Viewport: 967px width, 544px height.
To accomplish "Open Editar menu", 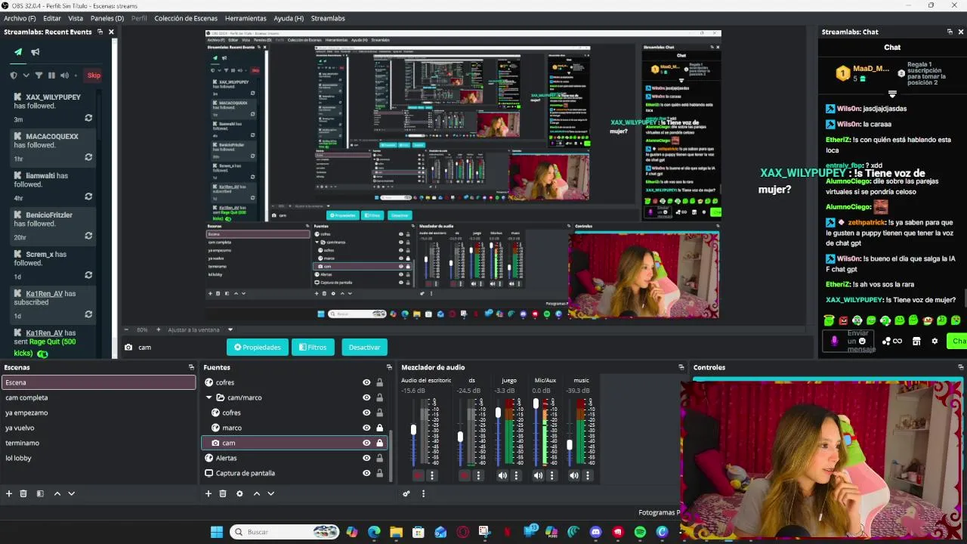I will [52, 18].
